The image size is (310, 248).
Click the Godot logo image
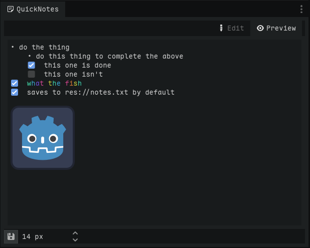43,138
